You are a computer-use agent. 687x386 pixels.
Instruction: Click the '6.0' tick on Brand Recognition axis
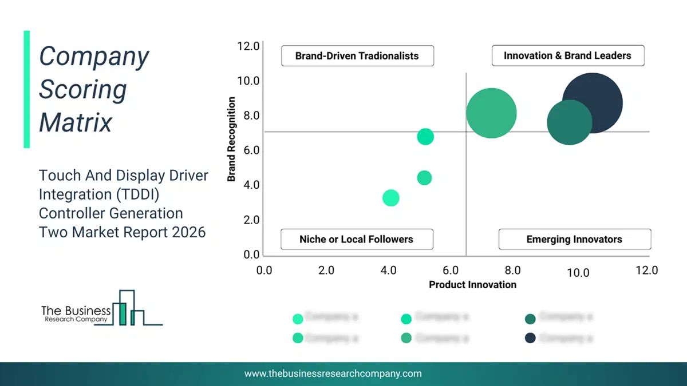point(251,150)
